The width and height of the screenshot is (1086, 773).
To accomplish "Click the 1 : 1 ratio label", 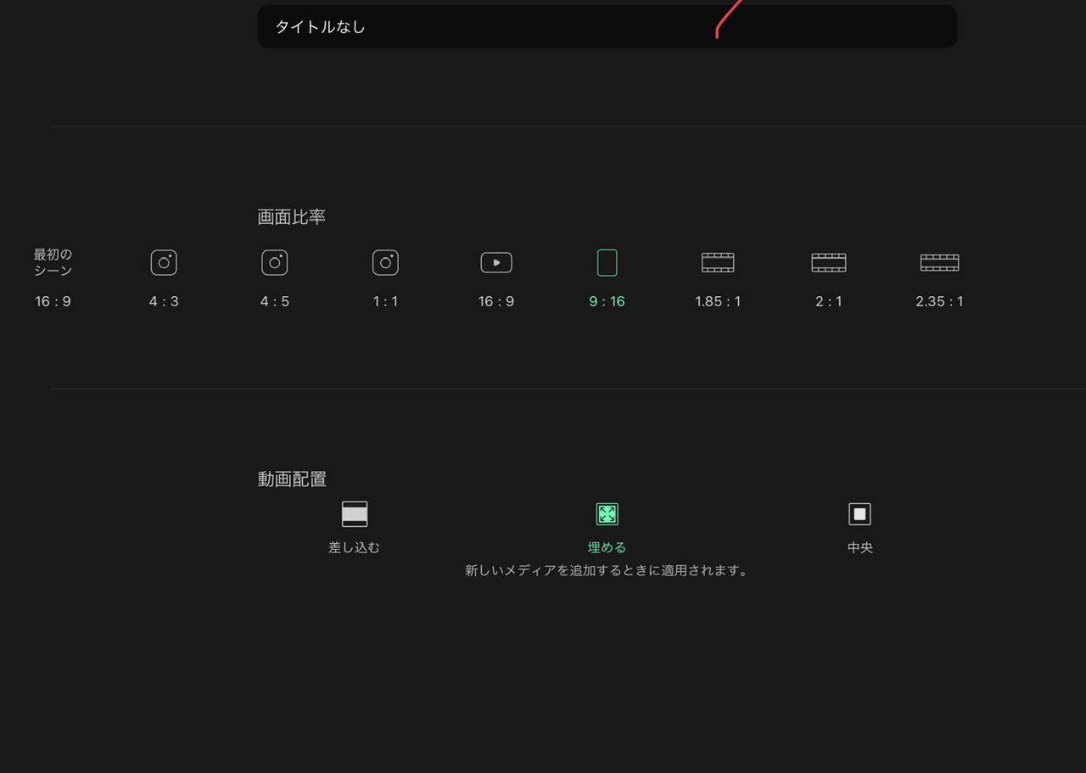I will (x=385, y=301).
